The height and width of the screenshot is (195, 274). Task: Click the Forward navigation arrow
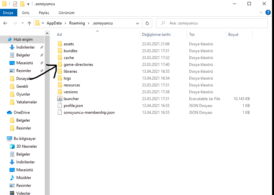click(15, 23)
